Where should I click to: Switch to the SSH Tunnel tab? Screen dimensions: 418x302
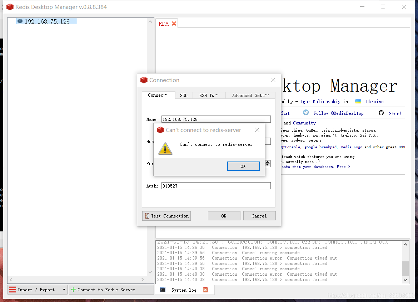click(x=209, y=96)
